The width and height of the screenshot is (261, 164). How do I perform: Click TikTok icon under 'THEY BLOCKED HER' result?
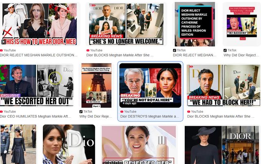tap(225, 50)
